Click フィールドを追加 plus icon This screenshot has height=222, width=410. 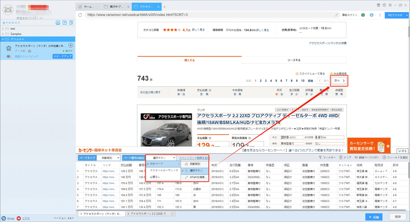pos(384,157)
